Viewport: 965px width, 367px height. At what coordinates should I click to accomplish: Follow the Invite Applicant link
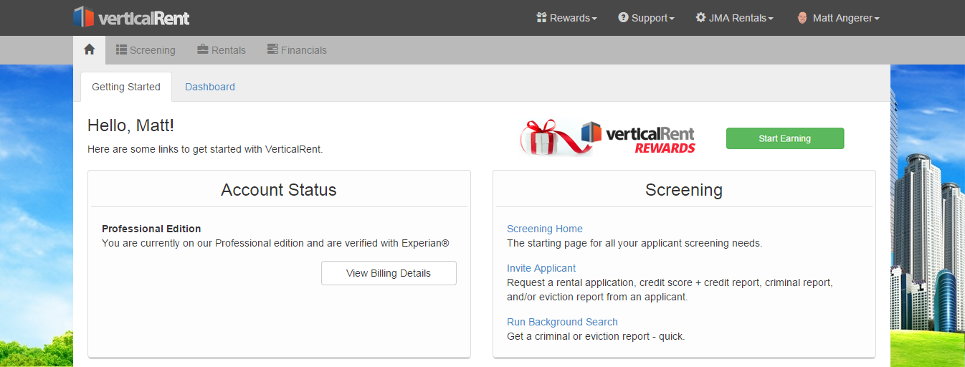click(x=541, y=268)
